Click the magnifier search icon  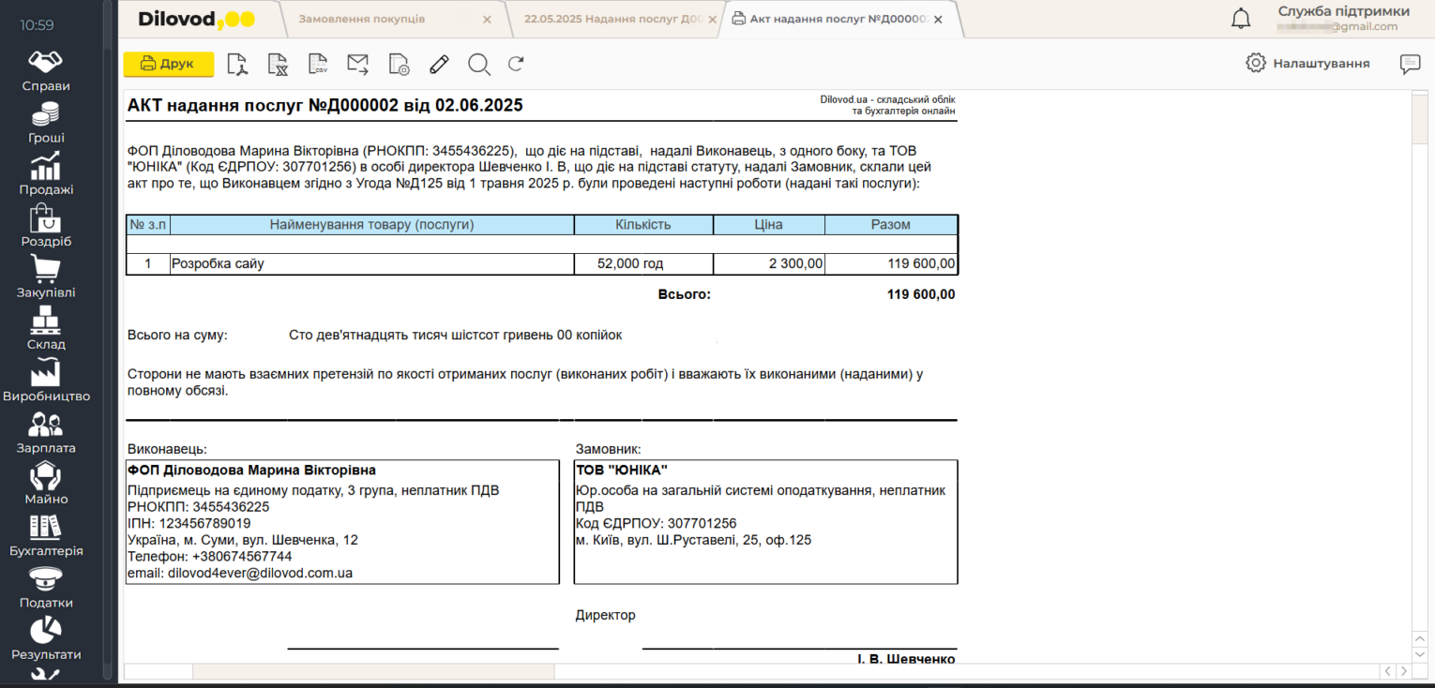[479, 64]
